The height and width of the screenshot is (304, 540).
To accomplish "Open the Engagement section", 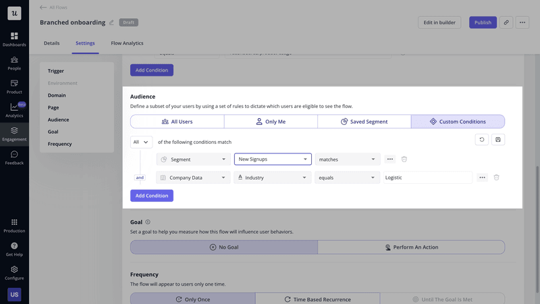I will (x=14, y=134).
